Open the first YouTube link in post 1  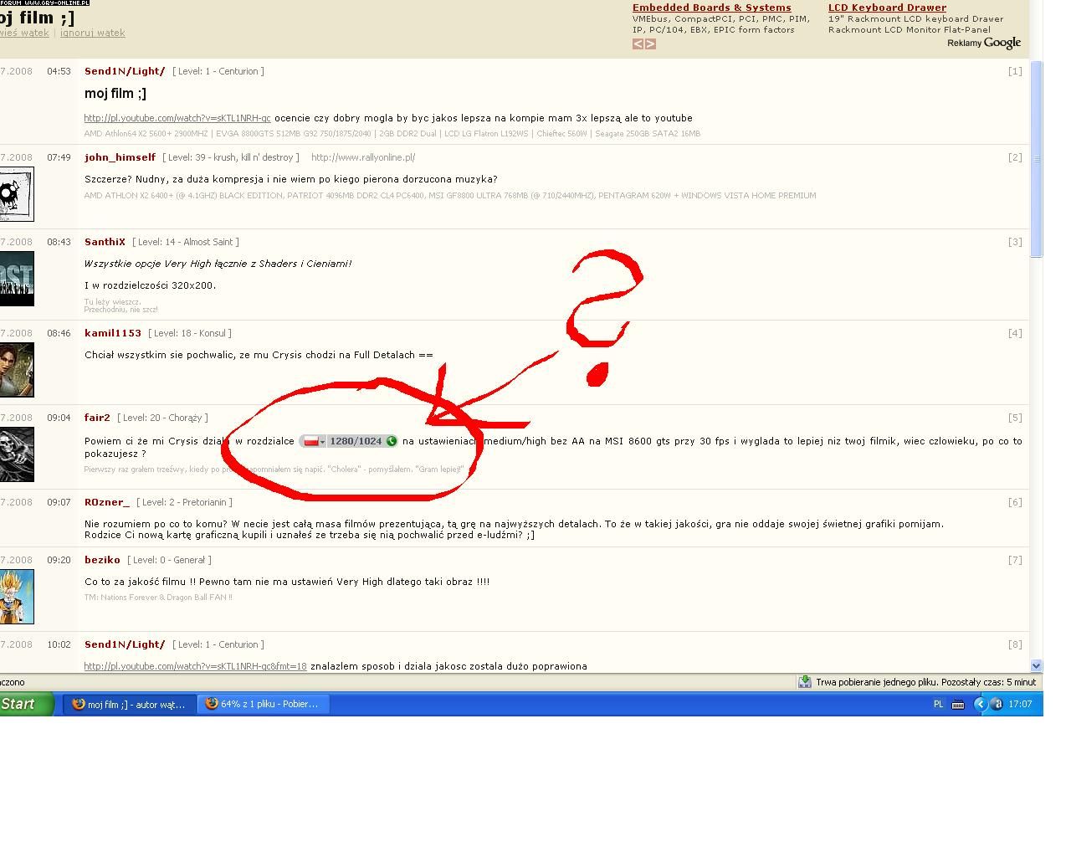[177, 118]
